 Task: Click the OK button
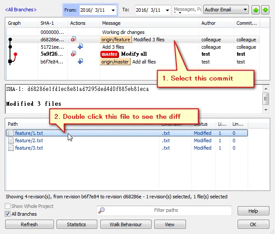pos(253,224)
